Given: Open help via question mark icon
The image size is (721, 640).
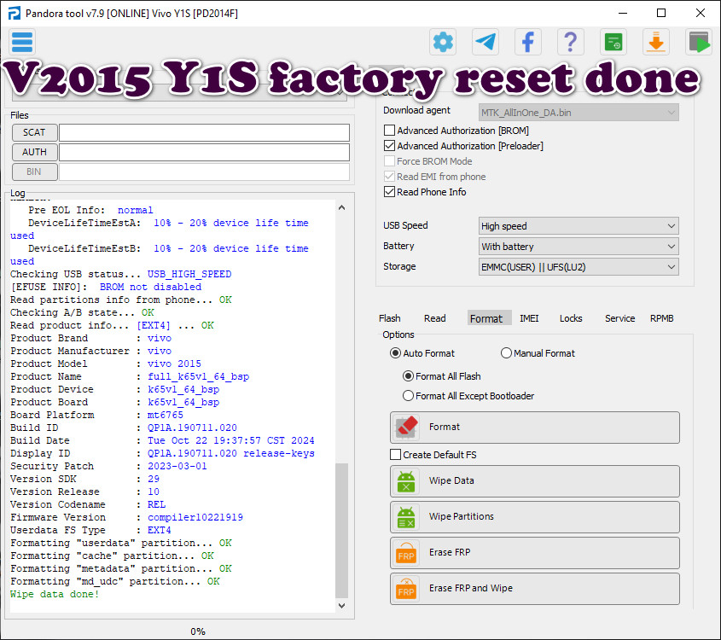Looking at the screenshot, I should [x=571, y=43].
